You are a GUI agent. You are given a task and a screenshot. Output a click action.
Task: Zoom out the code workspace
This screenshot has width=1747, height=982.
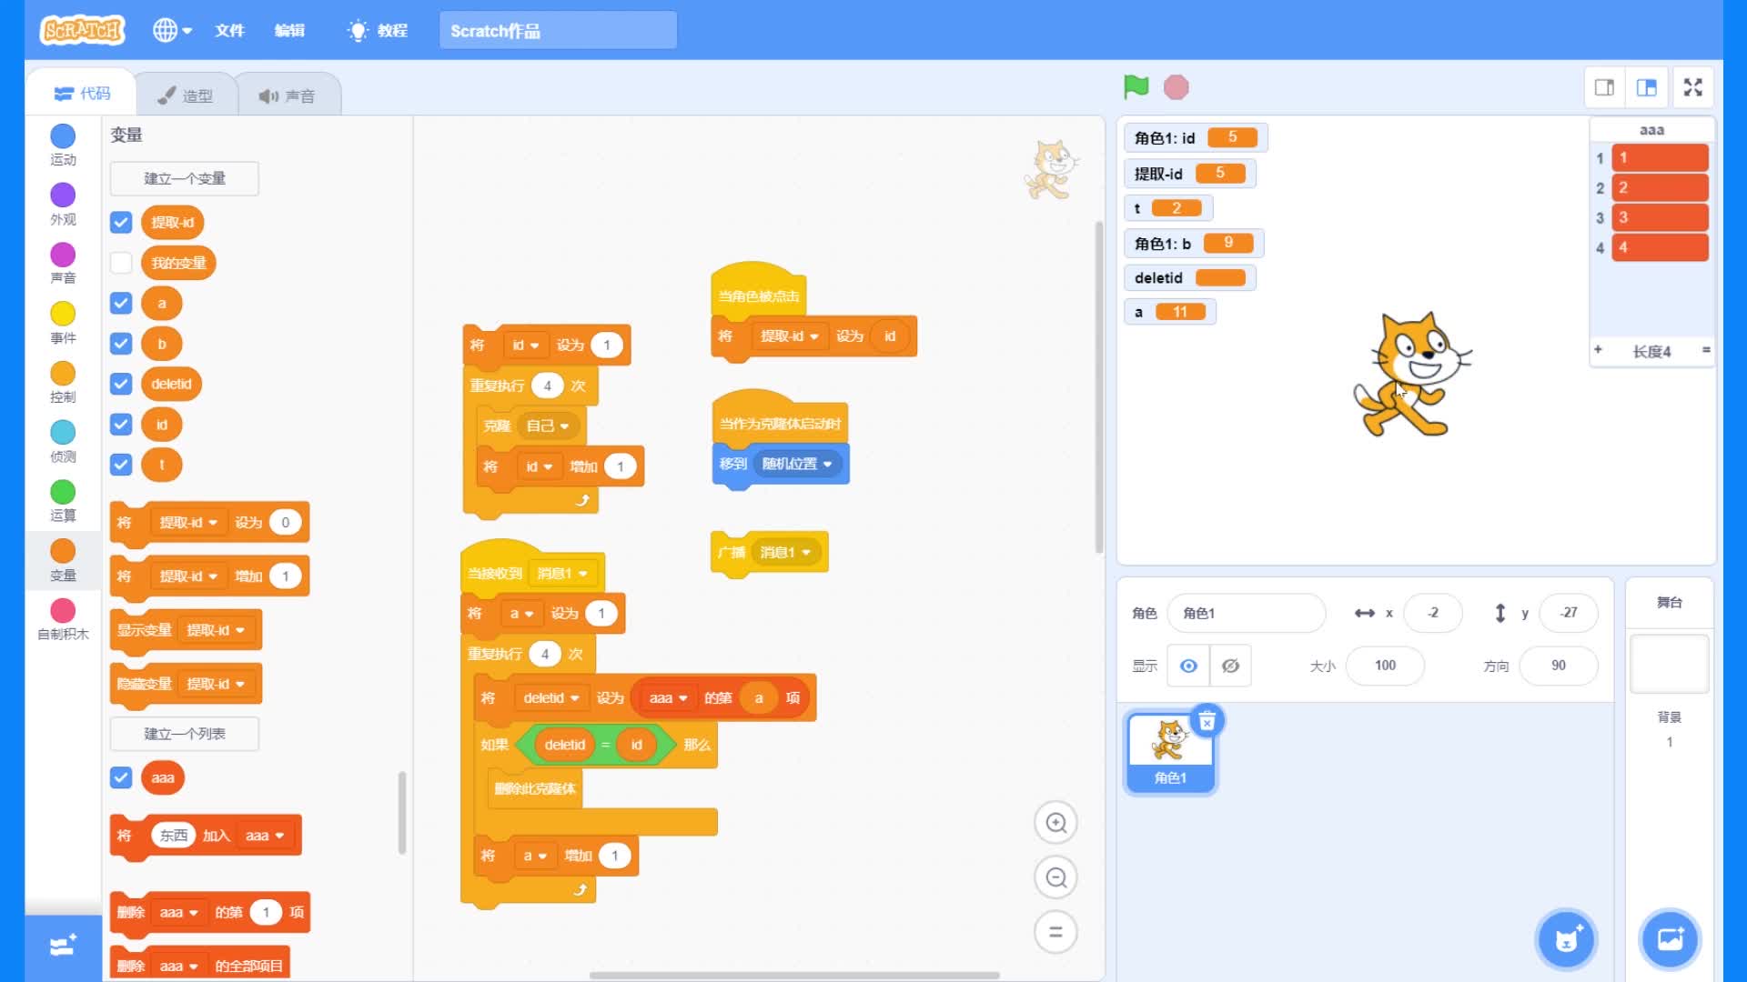coord(1055,877)
